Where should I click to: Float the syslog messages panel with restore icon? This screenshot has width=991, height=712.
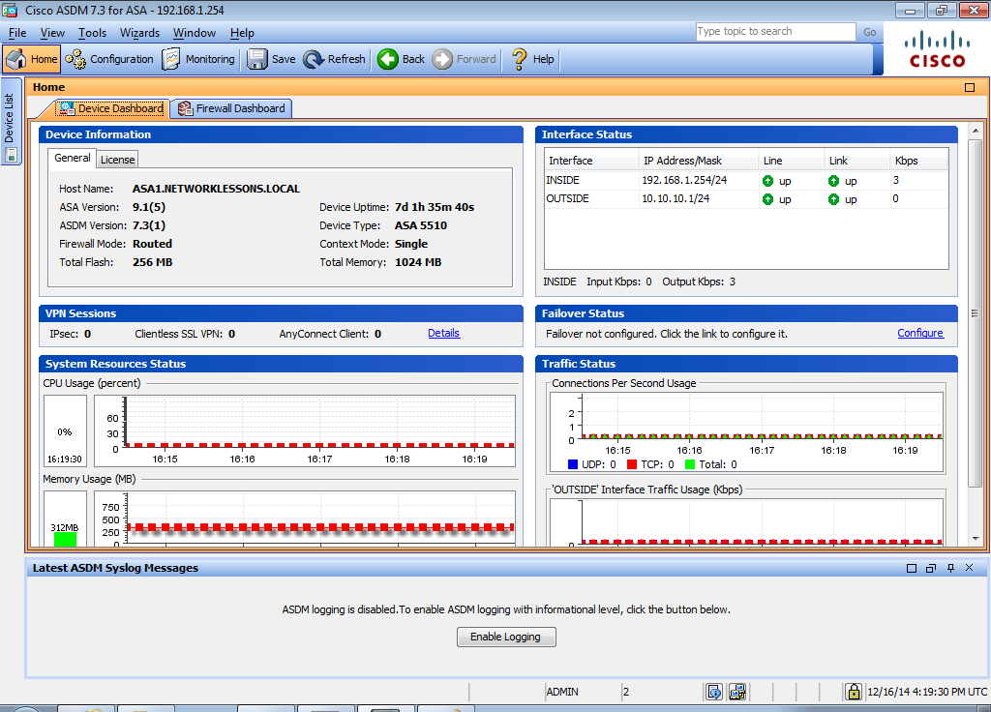click(x=931, y=568)
